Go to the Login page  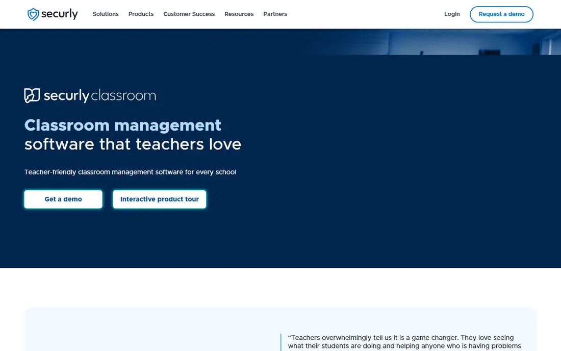452,14
